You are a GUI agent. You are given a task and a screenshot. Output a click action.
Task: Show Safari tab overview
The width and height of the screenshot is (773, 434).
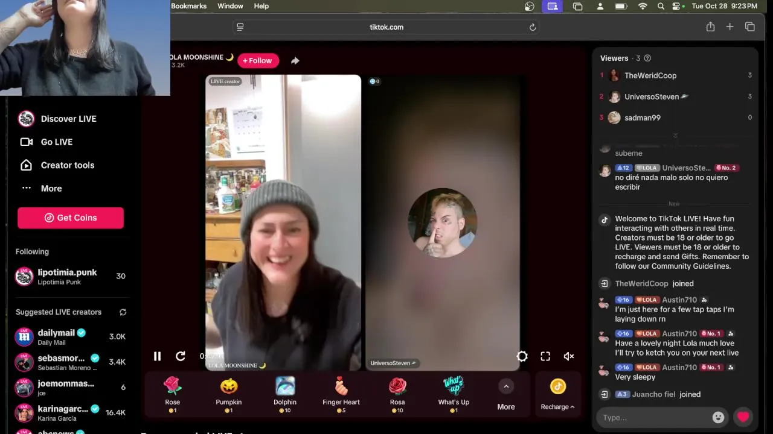[750, 27]
